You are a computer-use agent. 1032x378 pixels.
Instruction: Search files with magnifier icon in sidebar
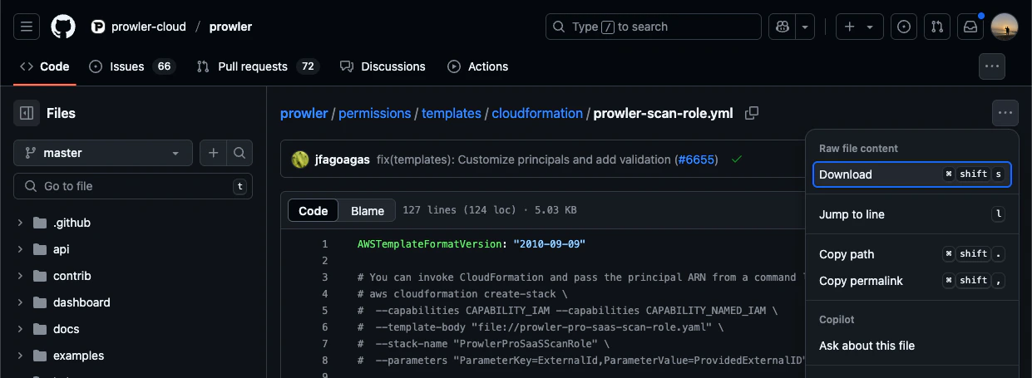tap(239, 153)
